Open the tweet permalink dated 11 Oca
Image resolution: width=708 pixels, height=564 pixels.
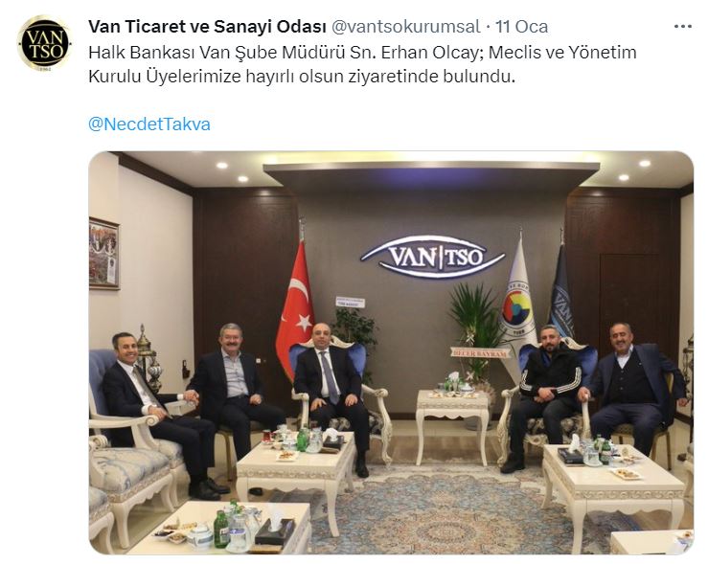pyautogui.click(x=521, y=27)
